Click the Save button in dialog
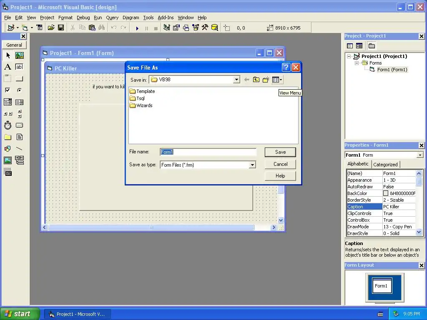Screen dimensions: 427x320 pos(280,152)
